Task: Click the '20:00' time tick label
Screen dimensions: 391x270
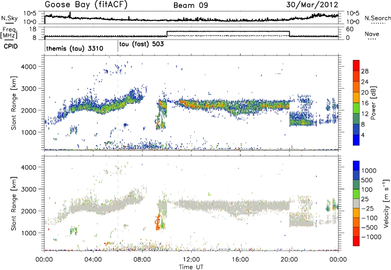Action: (289, 260)
